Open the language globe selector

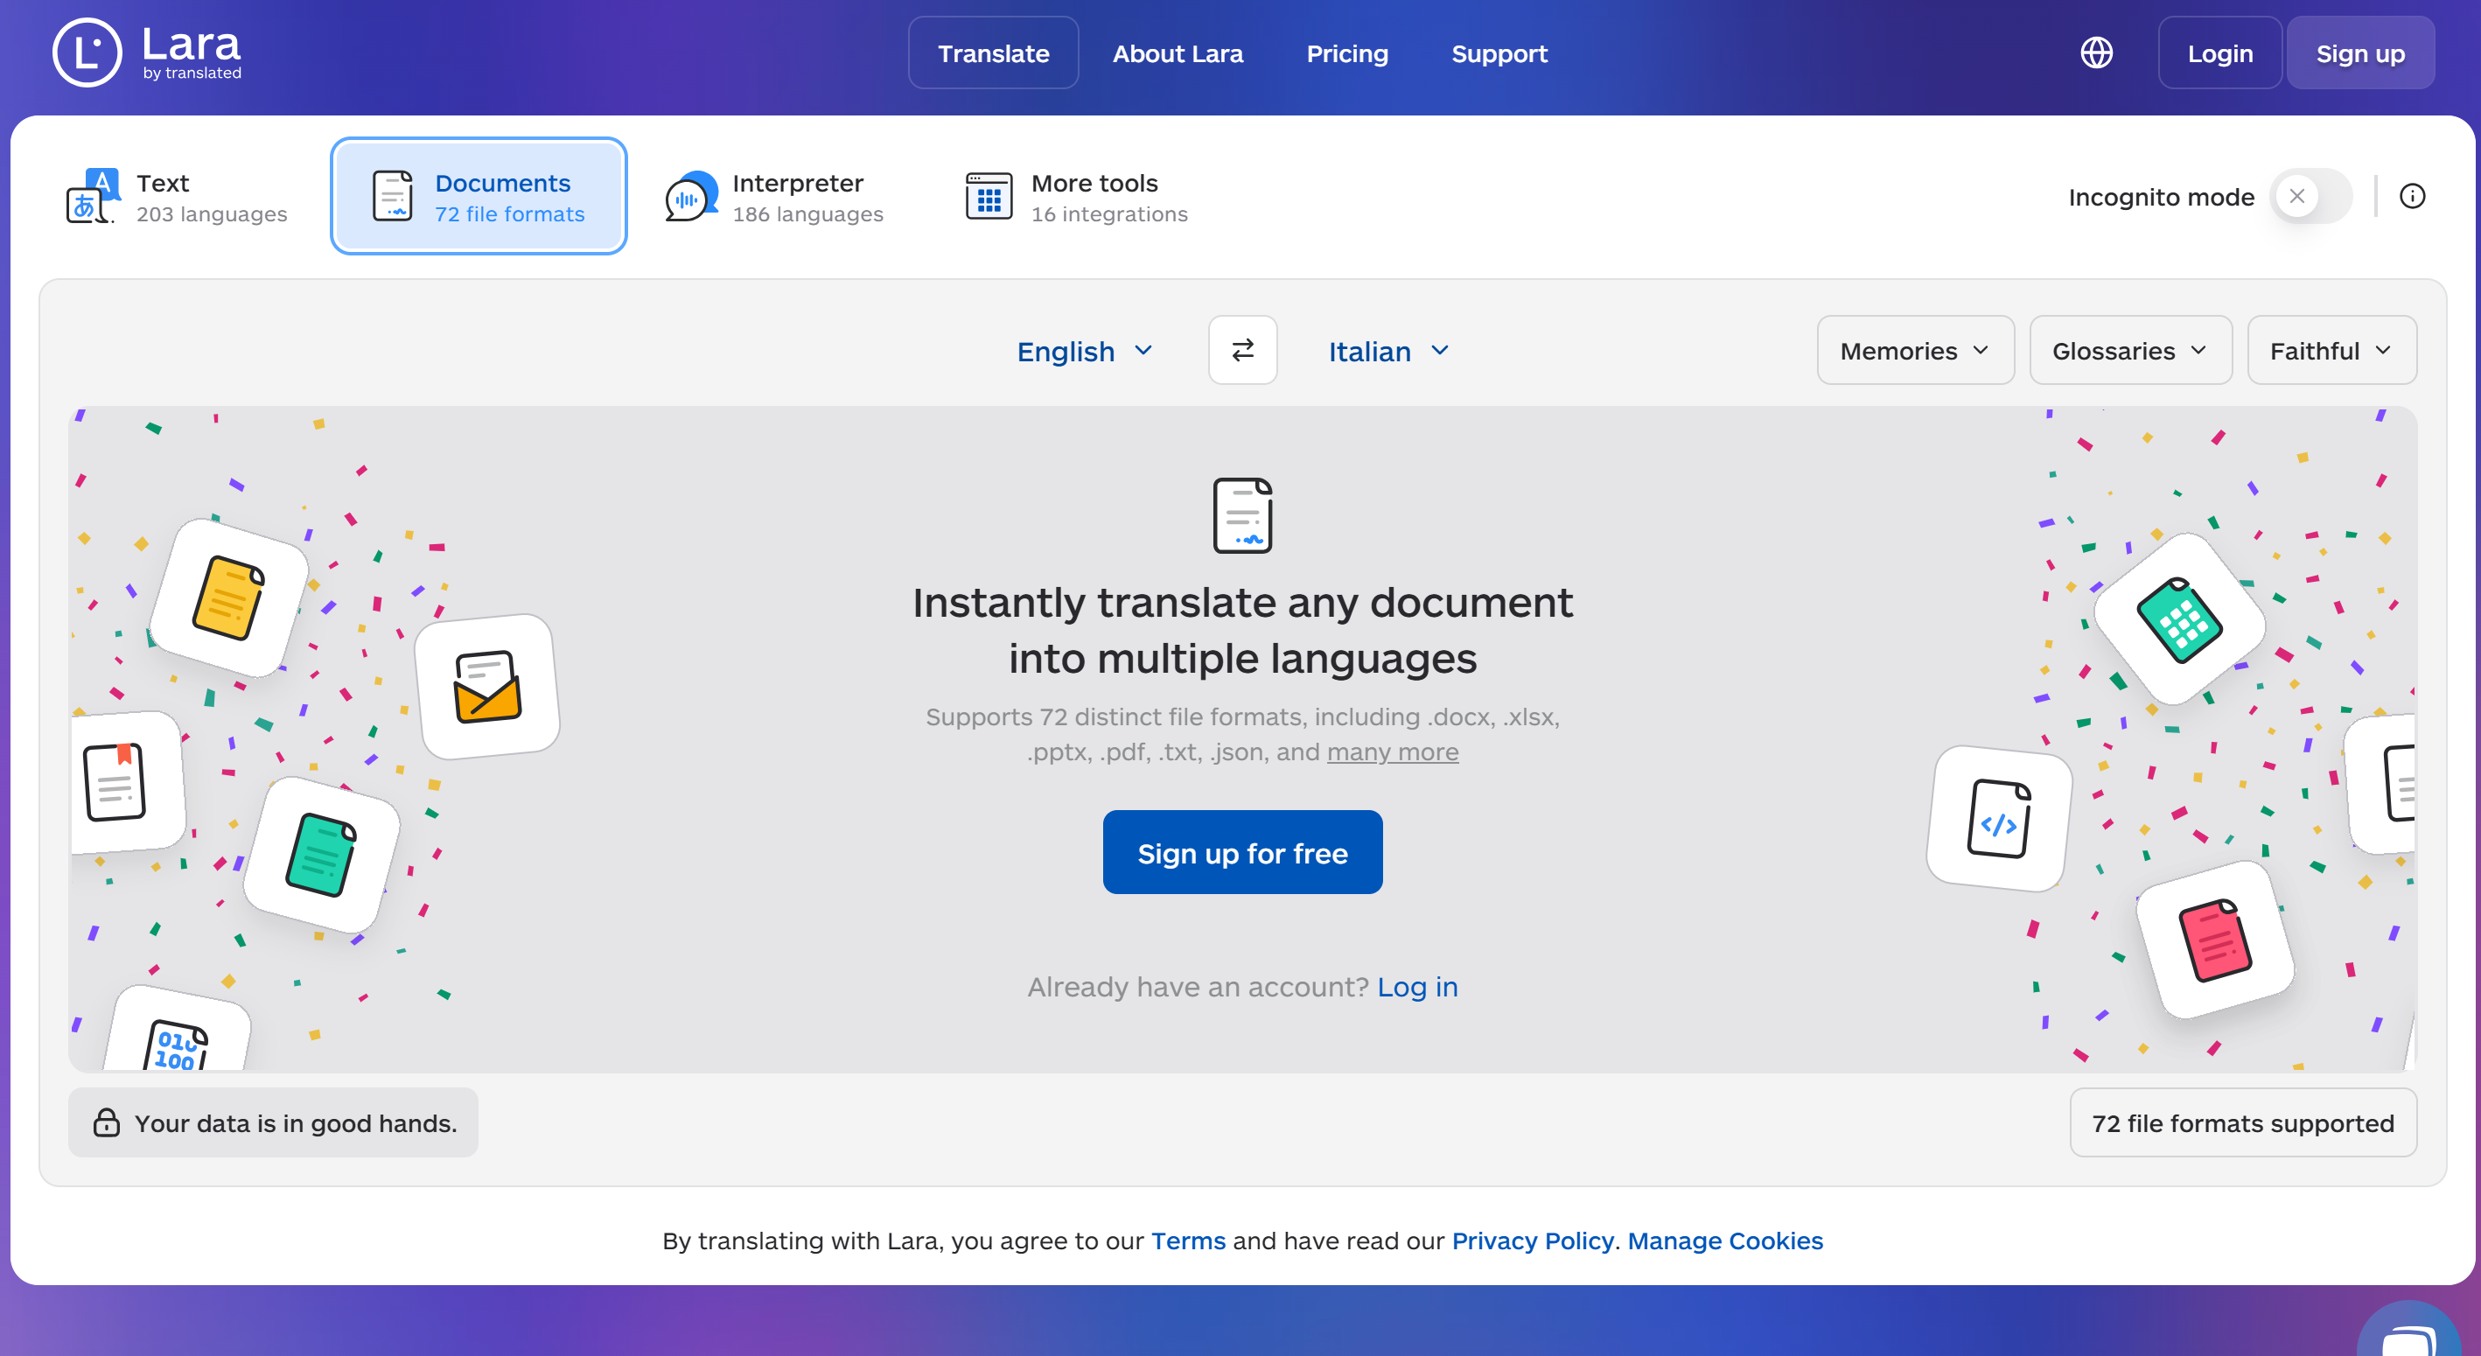(2097, 53)
